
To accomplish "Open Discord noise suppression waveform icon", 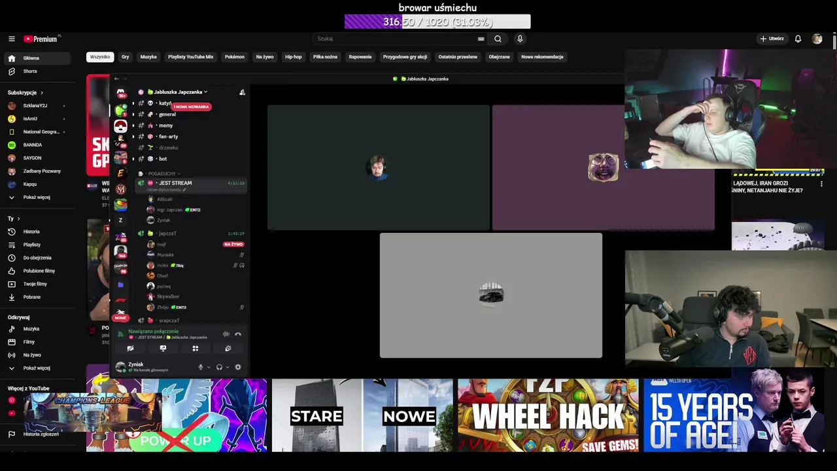I will pyautogui.click(x=226, y=334).
